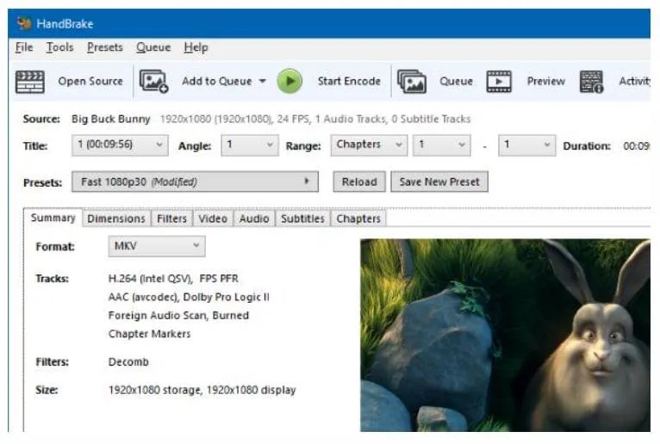This screenshot has height=444, width=660.
Task: Switch to the Dimensions tab
Action: click(x=116, y=219)
